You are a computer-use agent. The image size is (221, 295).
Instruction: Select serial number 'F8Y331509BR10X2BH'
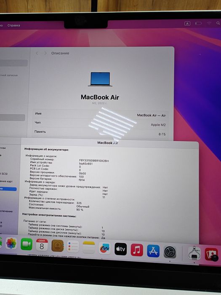[94, 161]
